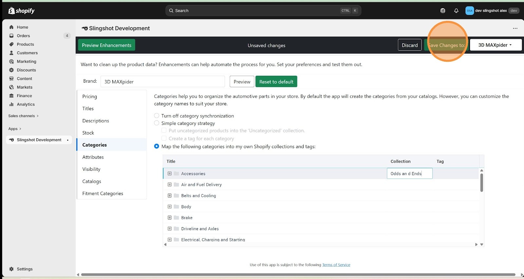The height and width of the screenshot is (279, 524).
Task: Expand the Belts and Cooling category
Action: [x=170, y=196]
